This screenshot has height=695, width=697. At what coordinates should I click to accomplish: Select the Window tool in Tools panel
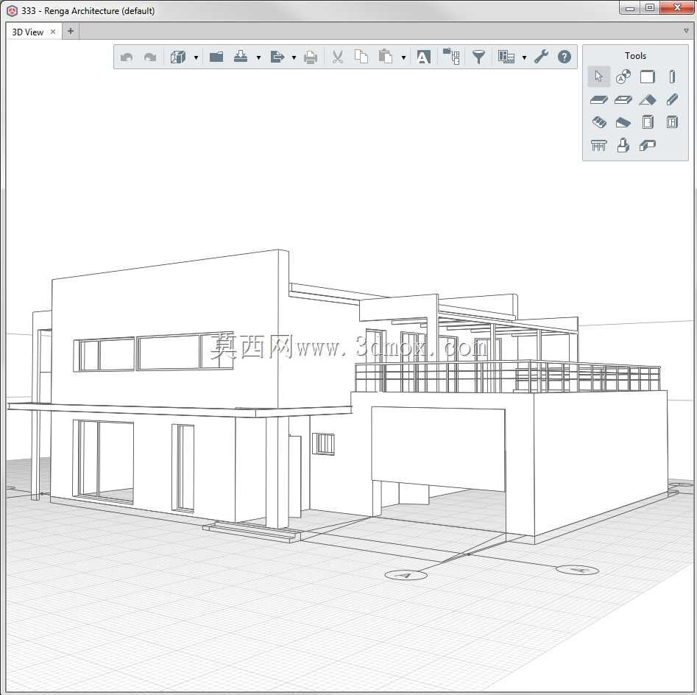point(672,121)
